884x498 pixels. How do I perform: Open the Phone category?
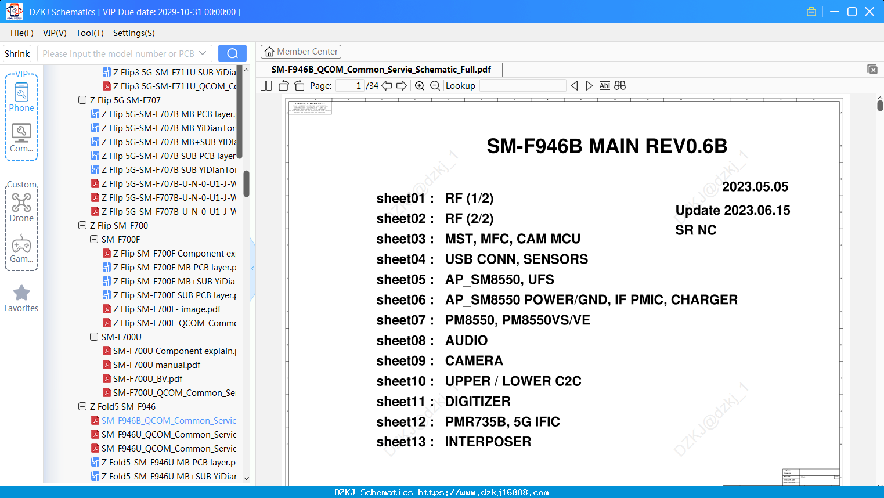21,97
